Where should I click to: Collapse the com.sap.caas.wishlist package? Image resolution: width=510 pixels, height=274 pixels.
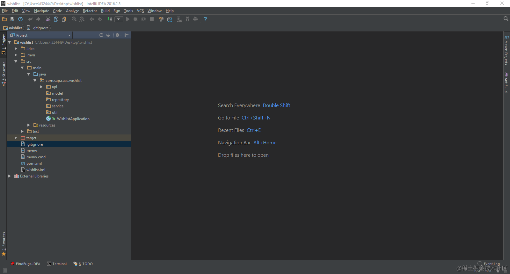pyautogui.click(x=35, y=80)
